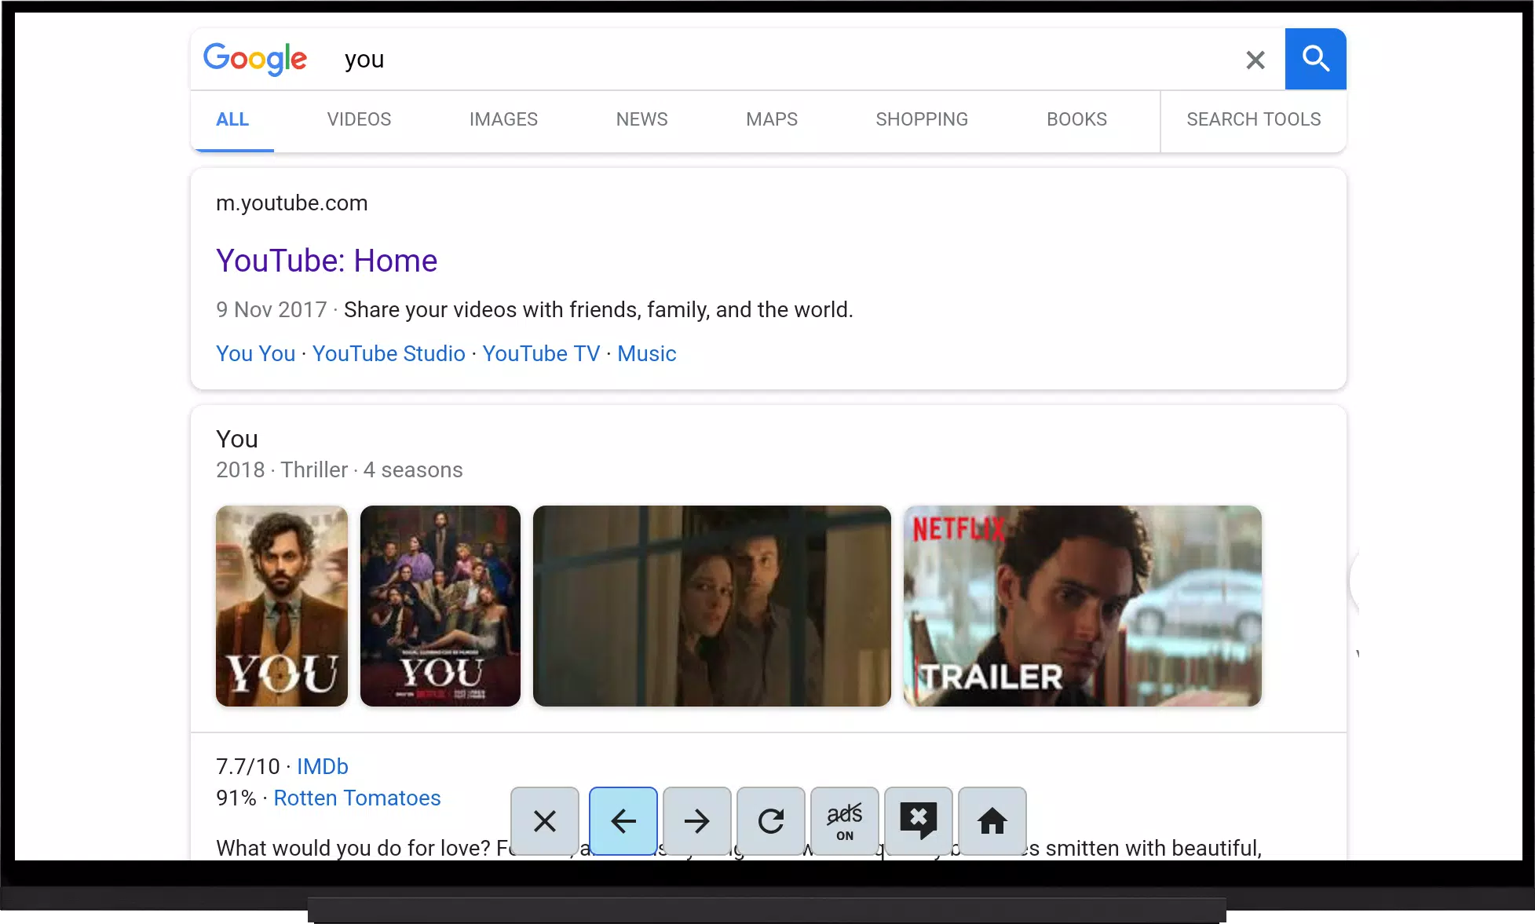Go to the home page button
1535x924 pixels.
(992, 821)
